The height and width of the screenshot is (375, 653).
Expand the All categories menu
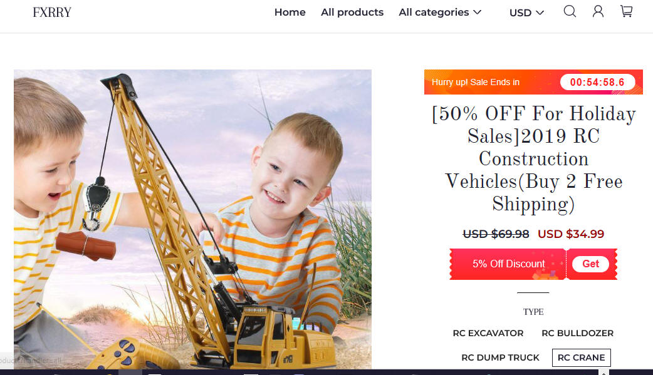pos(440,12)
